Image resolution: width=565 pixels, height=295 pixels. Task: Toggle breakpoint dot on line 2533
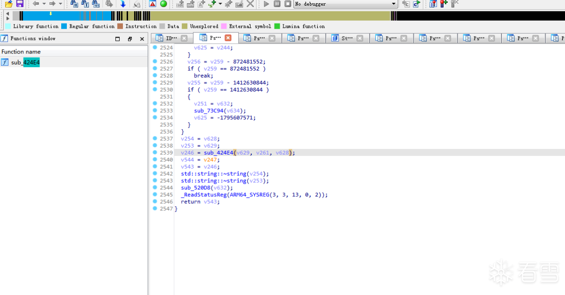point(155,110)
